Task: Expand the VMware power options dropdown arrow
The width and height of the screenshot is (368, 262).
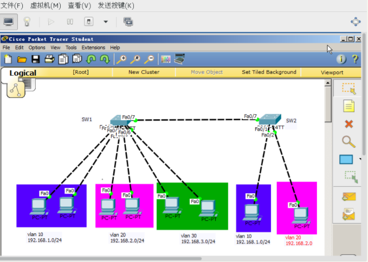Action: coord(106,22)
